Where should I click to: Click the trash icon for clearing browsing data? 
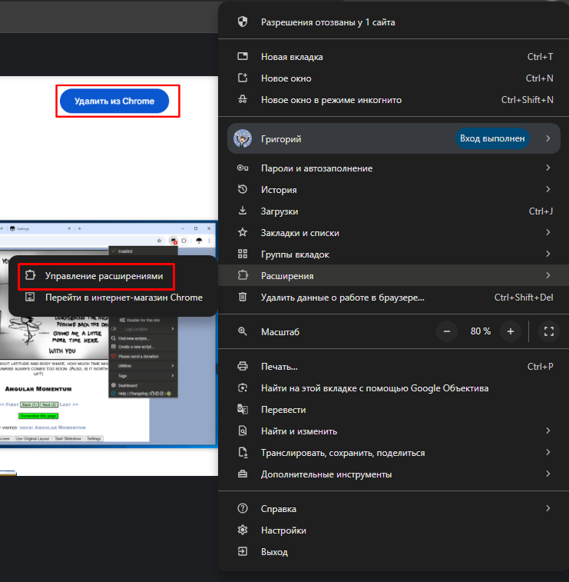pyautogui.click(x=243, y=297)
